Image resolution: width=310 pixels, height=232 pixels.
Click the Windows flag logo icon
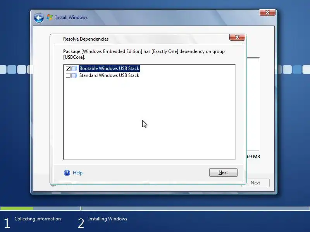click(50, 17)
